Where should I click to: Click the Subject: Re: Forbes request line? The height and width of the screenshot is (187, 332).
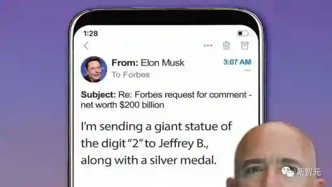166,95
